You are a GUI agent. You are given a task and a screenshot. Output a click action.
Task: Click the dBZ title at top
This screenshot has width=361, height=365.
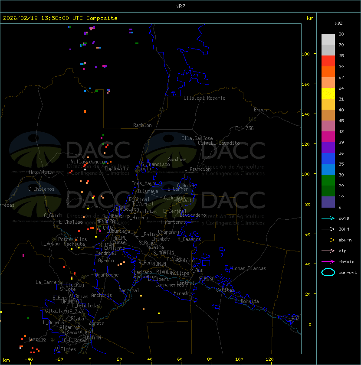point(180,7)
